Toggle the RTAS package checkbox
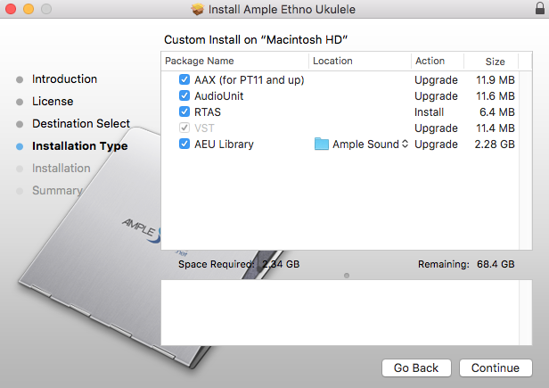Screen dimensions: 549x388 (x=184, y=112)
